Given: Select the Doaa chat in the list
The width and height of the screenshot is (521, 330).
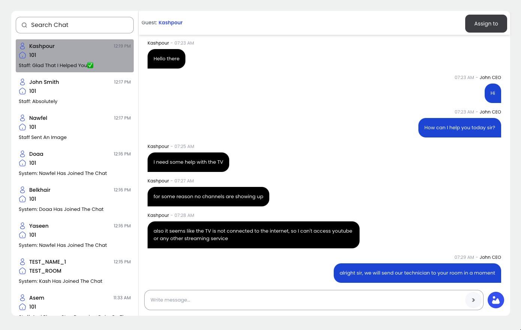Looking at the screenshot, I should tap(75, 163).
